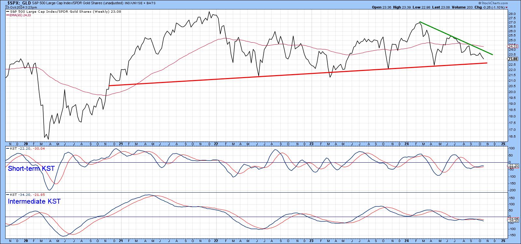The width and height of the screenshot is (521, 244).
Task: Click the -22.20 tag on short-term KST axis
Action: point(513,166)
